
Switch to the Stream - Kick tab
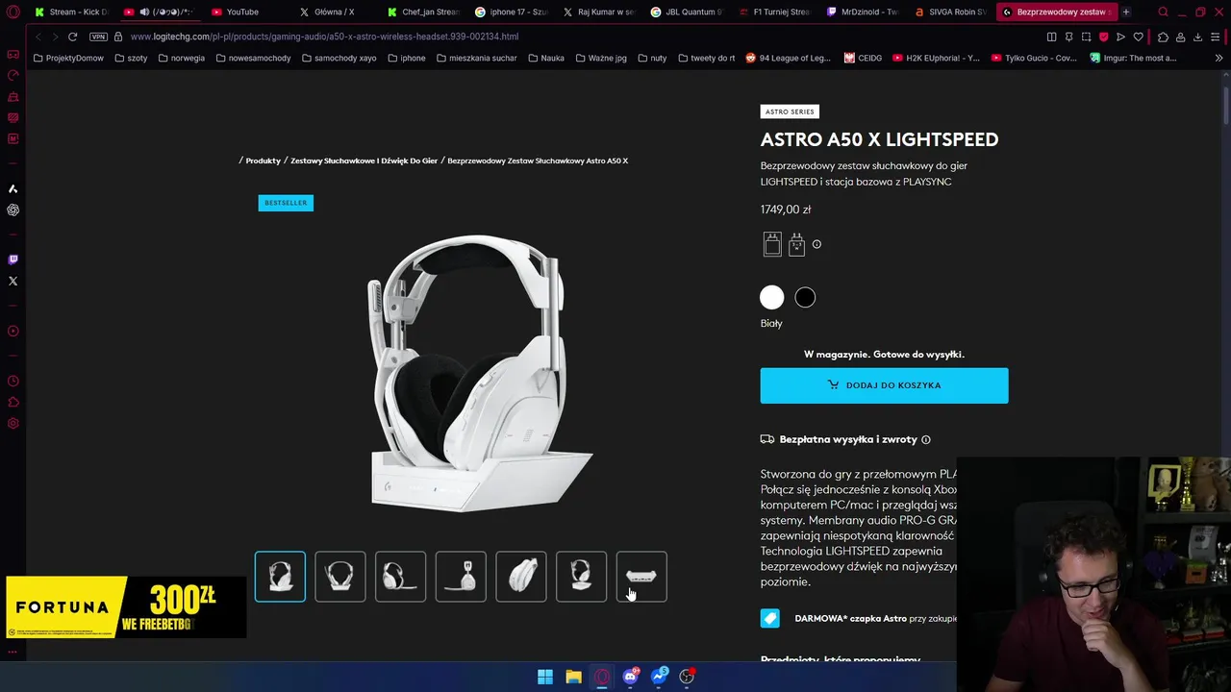[71, 12]
